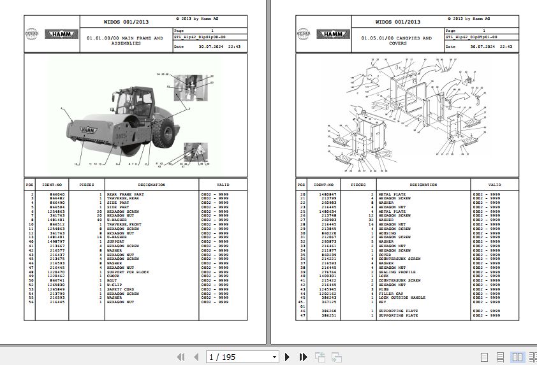Select two-page side-by-side view

(517, 357)
